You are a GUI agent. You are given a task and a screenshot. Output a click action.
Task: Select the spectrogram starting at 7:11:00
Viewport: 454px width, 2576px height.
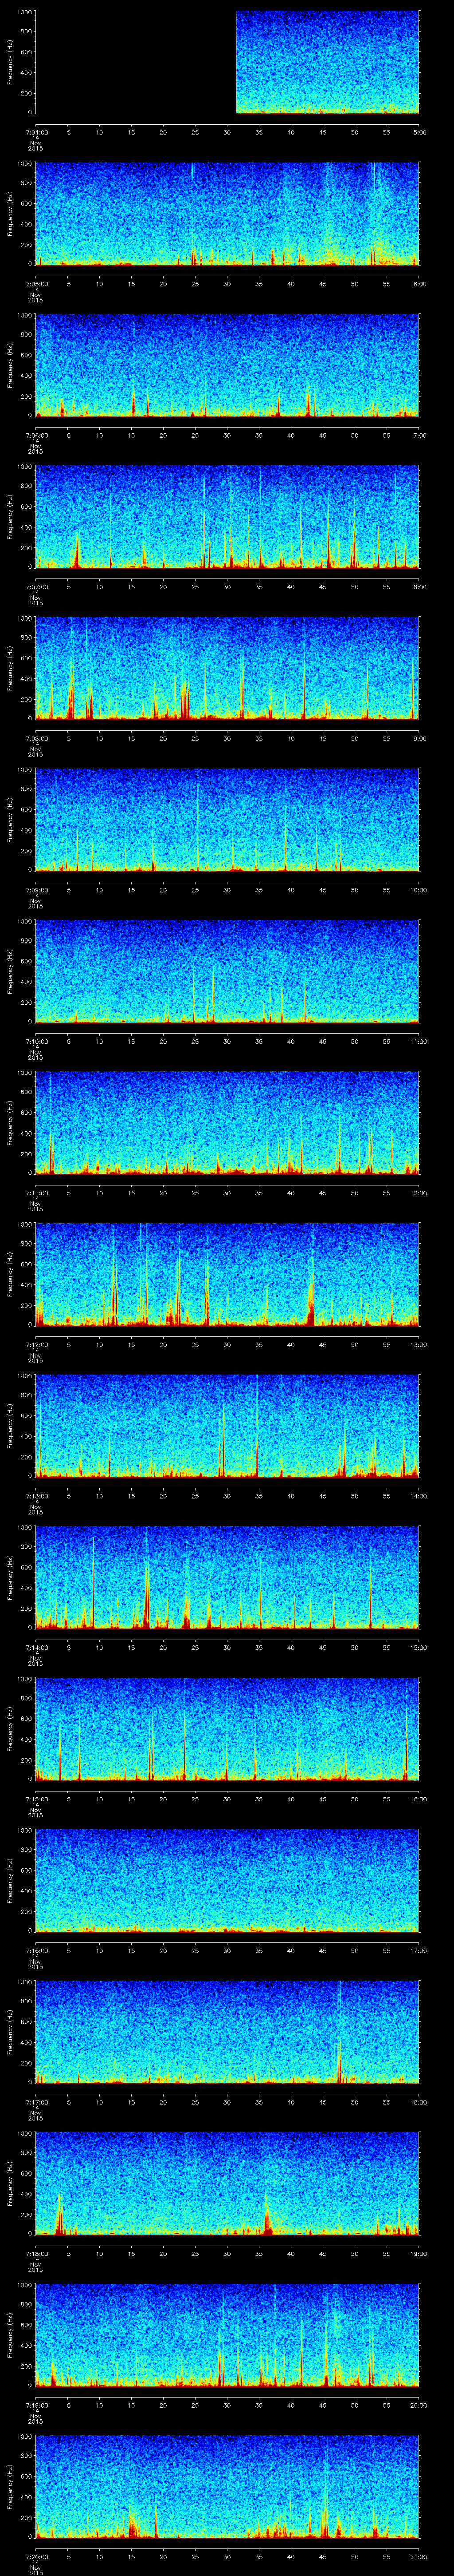(x=227, y=1122)
